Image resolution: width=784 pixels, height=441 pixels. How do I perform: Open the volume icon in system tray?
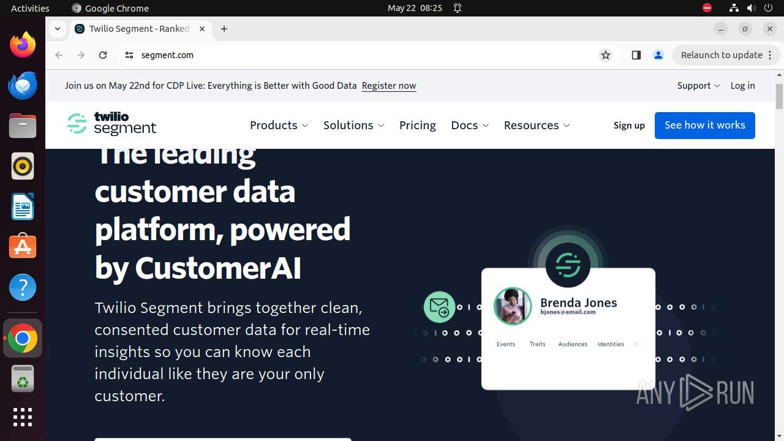pyautogui.click(x=751, y=8)
